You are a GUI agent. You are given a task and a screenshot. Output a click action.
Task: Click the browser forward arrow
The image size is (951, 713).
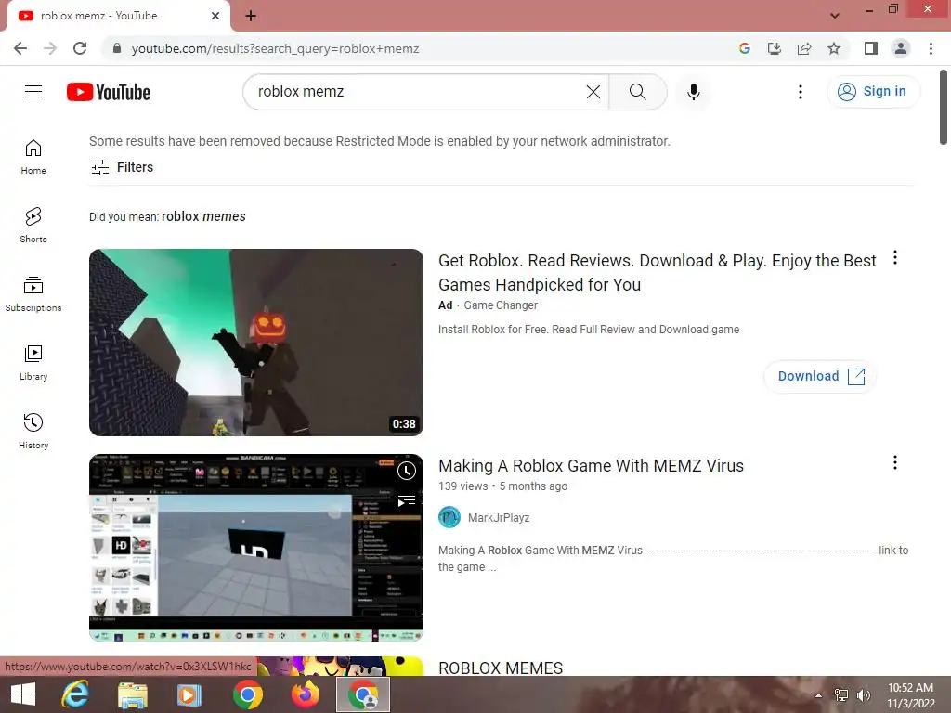(50, 48)
